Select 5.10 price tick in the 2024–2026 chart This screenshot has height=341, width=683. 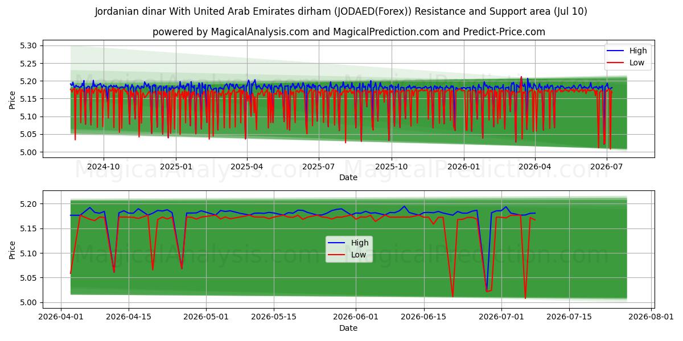click(28, 117)
